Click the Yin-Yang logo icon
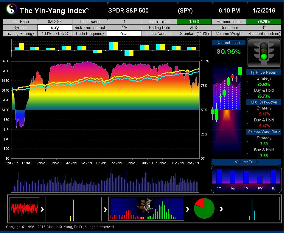The image size is (286, 233). pos(12,9)
